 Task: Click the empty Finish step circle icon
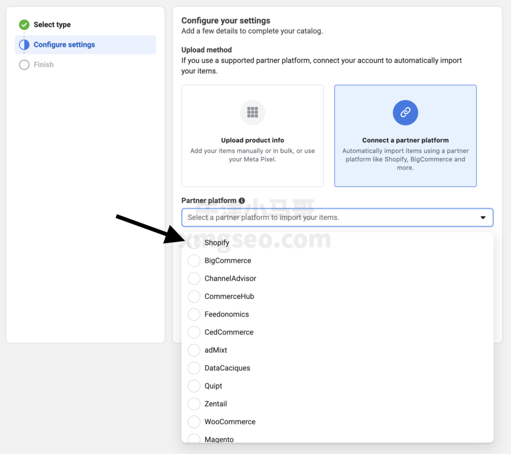[24, 64]
